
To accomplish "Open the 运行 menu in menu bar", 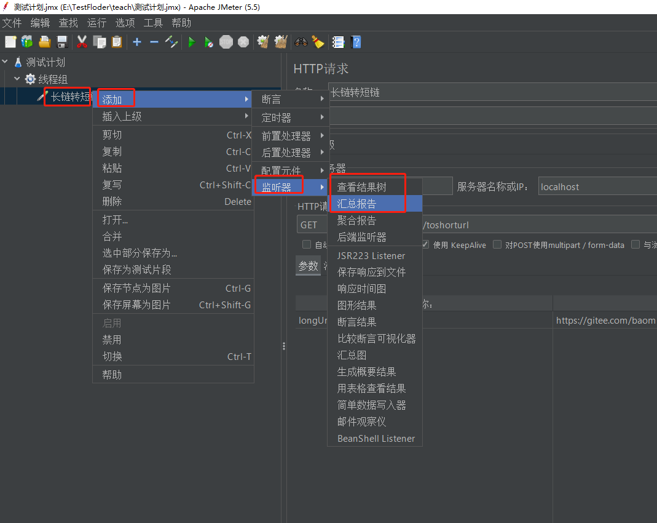I will [x=96, y=23].
